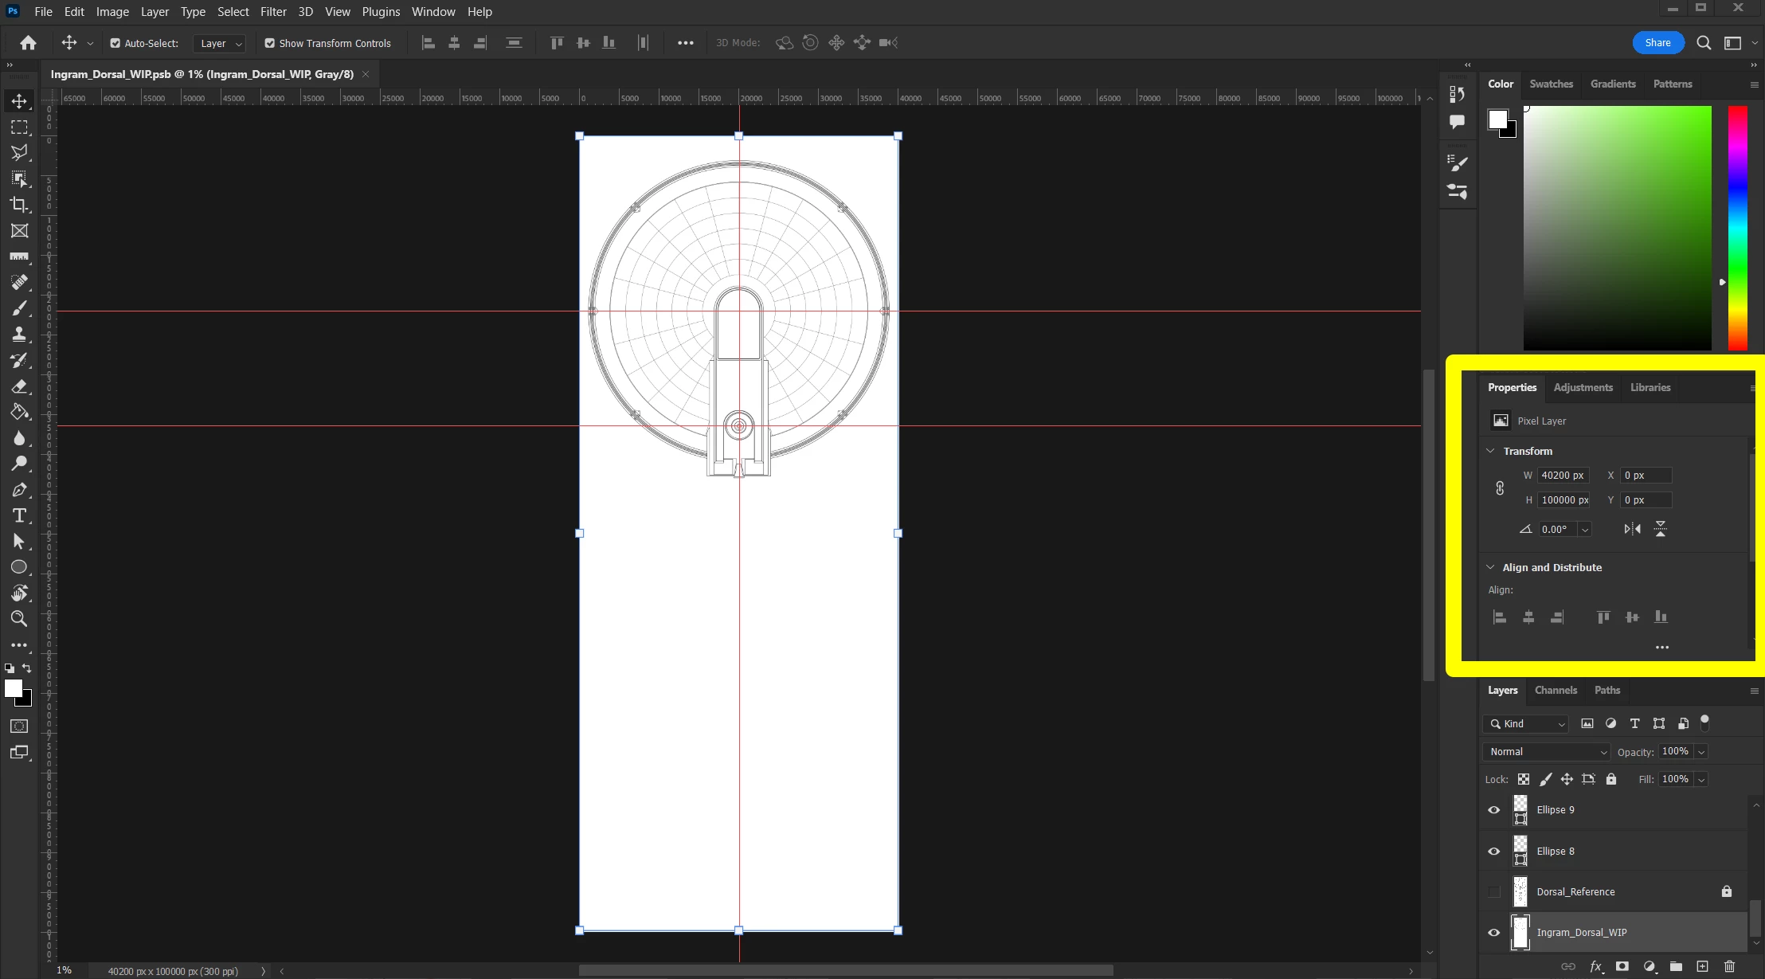
Task: Select the Eraser tool in toolbar
Action: tap(19, 386)
